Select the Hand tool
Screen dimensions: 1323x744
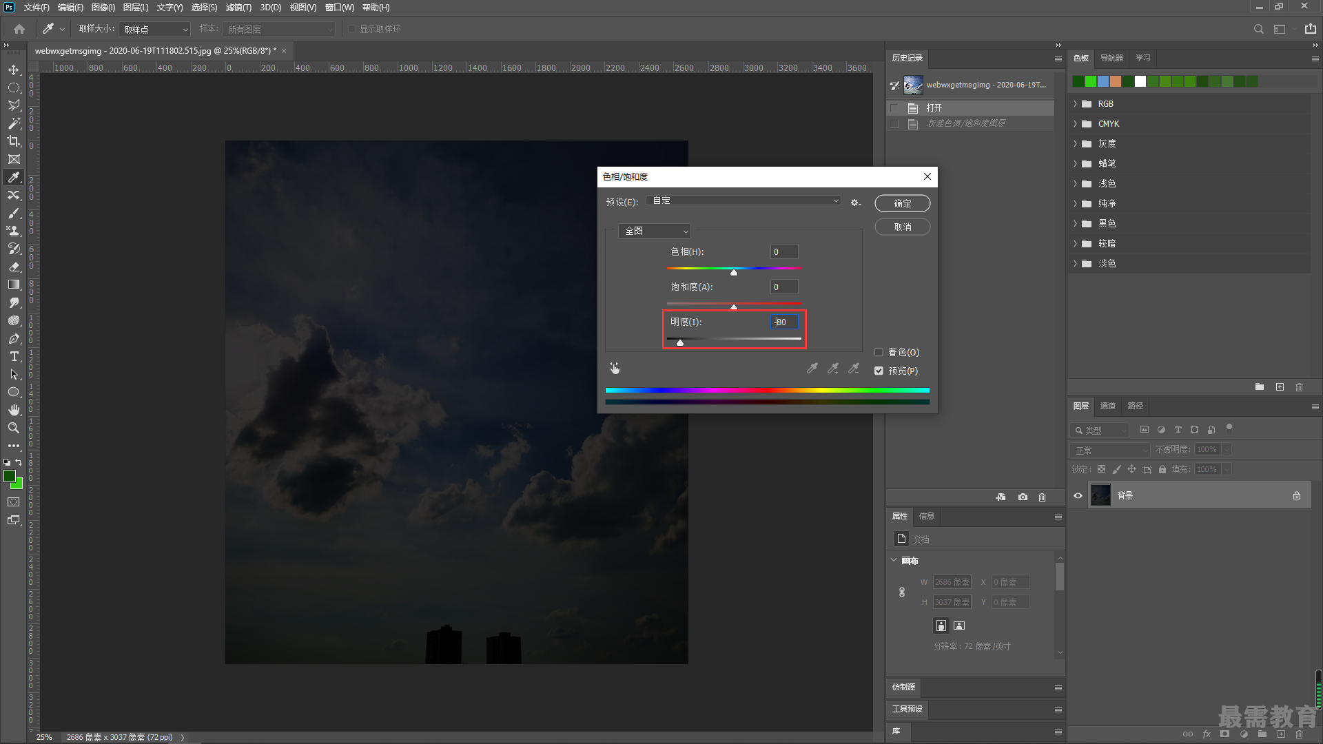point(14,410)
